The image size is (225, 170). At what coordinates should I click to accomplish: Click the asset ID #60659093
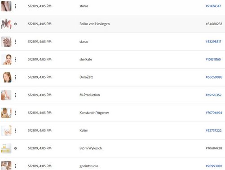(214, 77)
